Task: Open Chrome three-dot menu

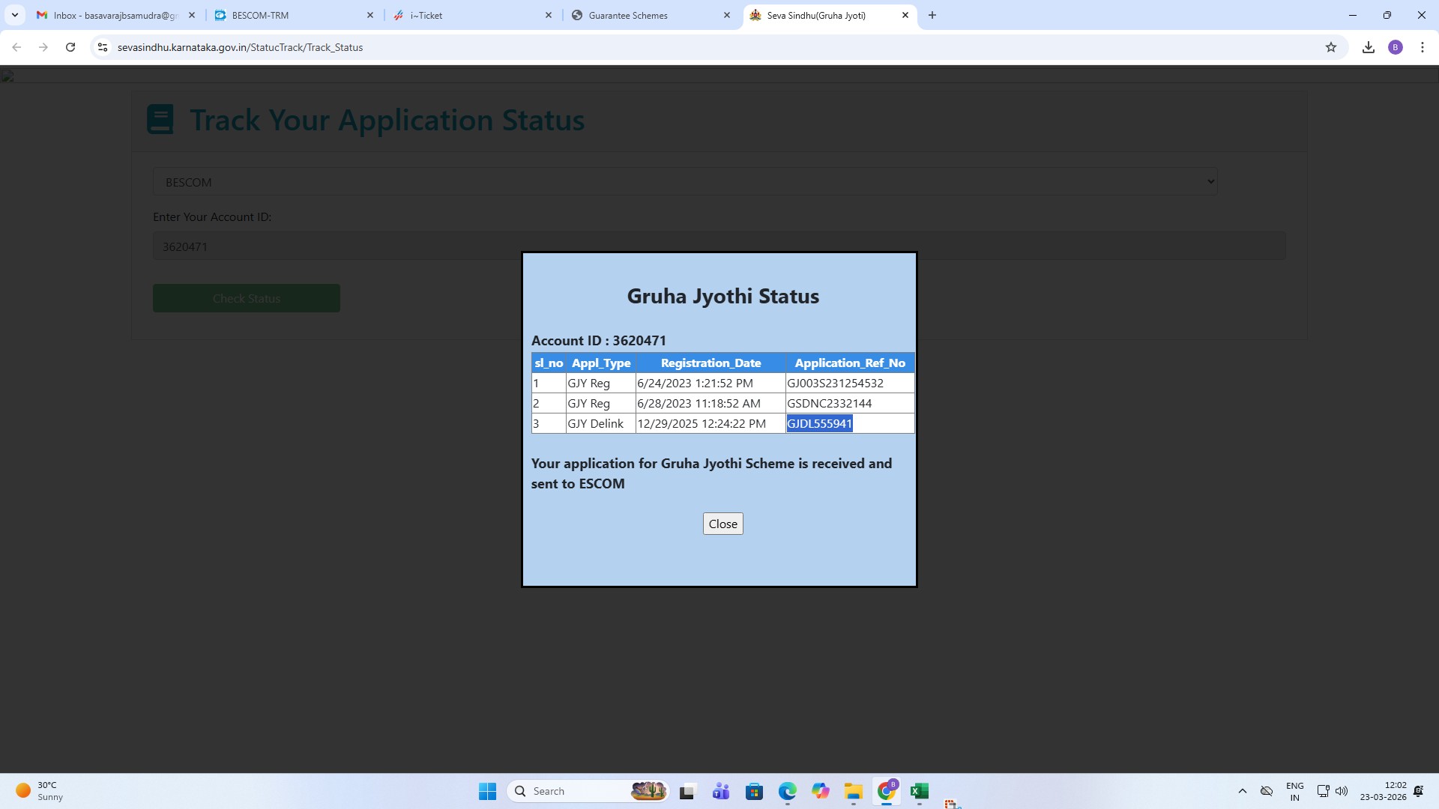Action: pyautogui.click(x=1423, y=47)
